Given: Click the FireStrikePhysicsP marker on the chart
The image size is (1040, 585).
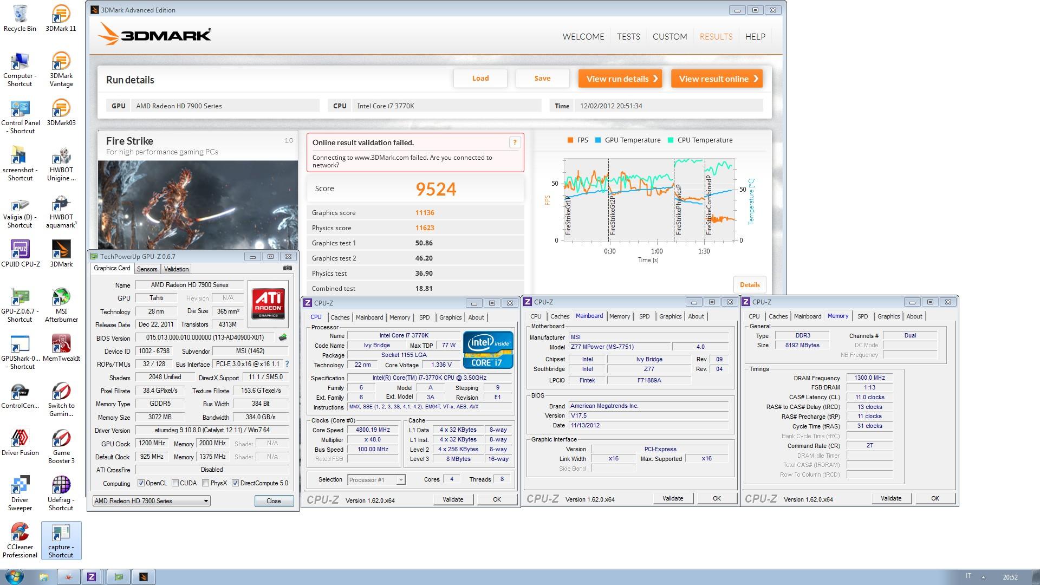Looking at the screenshot, I should (678, 209).
